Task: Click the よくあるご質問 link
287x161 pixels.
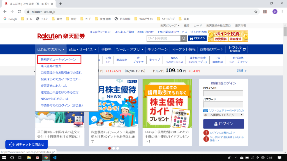Action: pyautogui.click(x=124, y=32)
